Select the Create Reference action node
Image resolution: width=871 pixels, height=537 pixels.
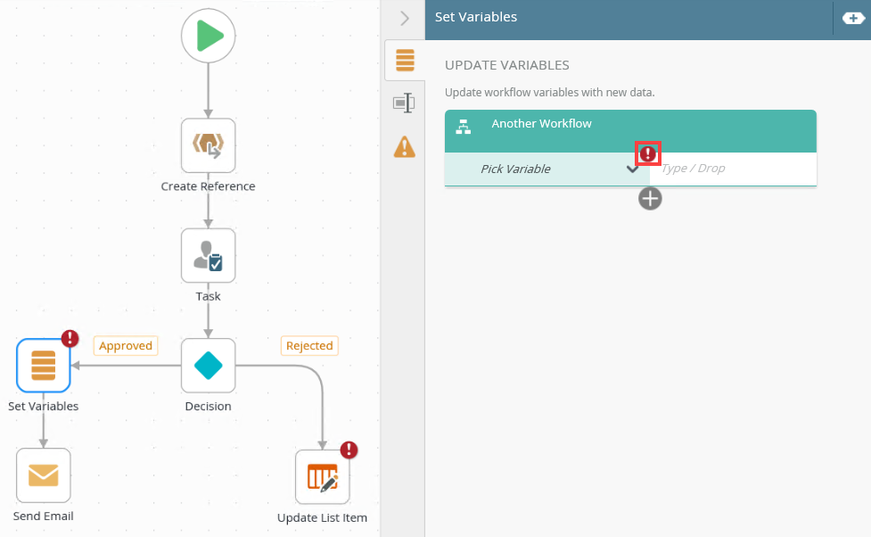pyautogui.click(x=209, y=145)
